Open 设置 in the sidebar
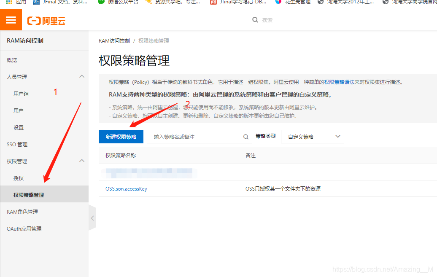This screenshot has height=277, width=437. point(19,128)
